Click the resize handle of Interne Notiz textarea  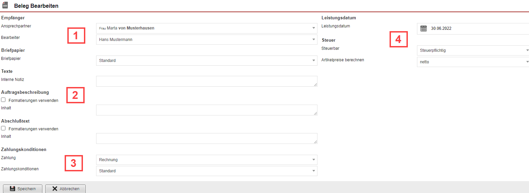coord(315,85)
